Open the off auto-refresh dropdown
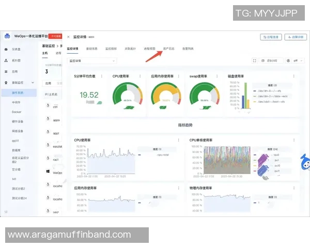310x248 pixels. [298, 61]
